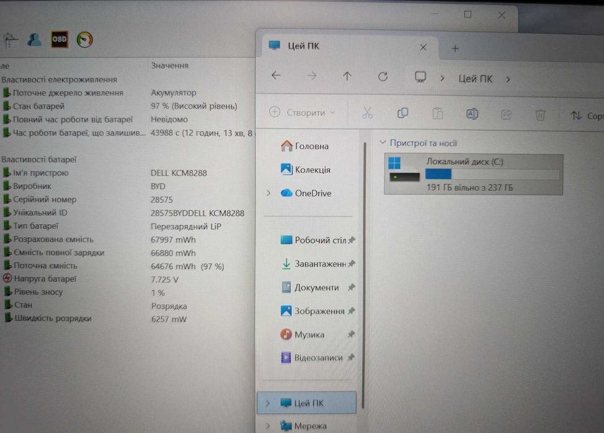This screenshot has width=604, height=433.
Task: Close the Цей ПК tab
Action: 423,47
